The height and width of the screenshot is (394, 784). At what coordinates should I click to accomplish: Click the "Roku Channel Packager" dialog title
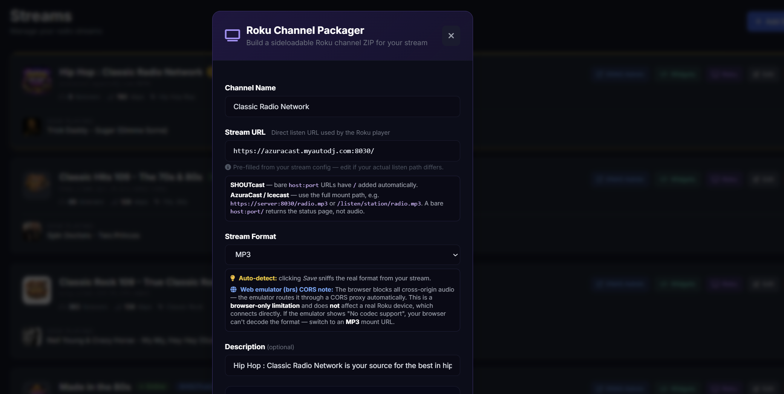(x=305, y=30)
